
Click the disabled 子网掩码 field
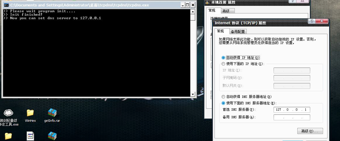292,78
